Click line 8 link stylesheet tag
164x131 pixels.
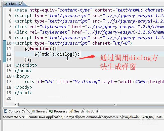[89, 32]
